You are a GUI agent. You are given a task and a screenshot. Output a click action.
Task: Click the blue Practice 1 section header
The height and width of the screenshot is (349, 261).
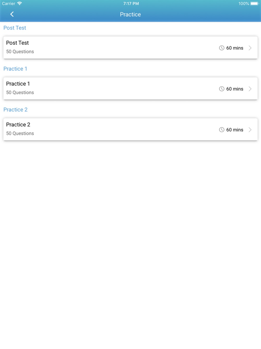coord(15,69)
